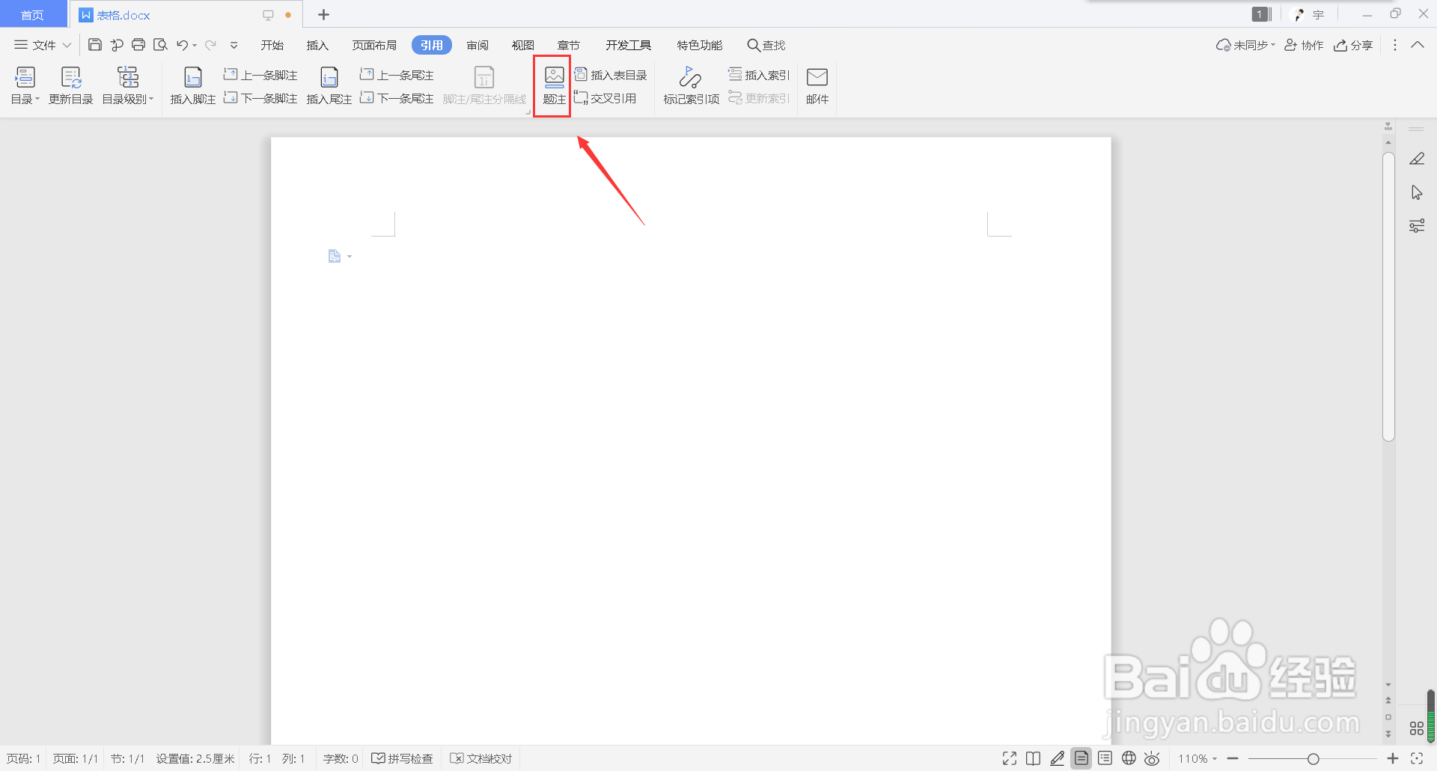Image resolution: width=1437 pixels, height=771 pixels.
Task: Click the 协作 collaborate button
Action: coord(1304,45)
